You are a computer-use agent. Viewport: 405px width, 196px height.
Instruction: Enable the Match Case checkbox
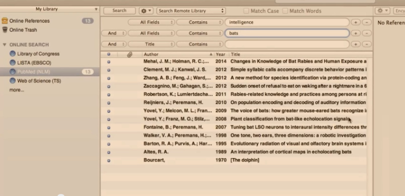pos(246,11)
